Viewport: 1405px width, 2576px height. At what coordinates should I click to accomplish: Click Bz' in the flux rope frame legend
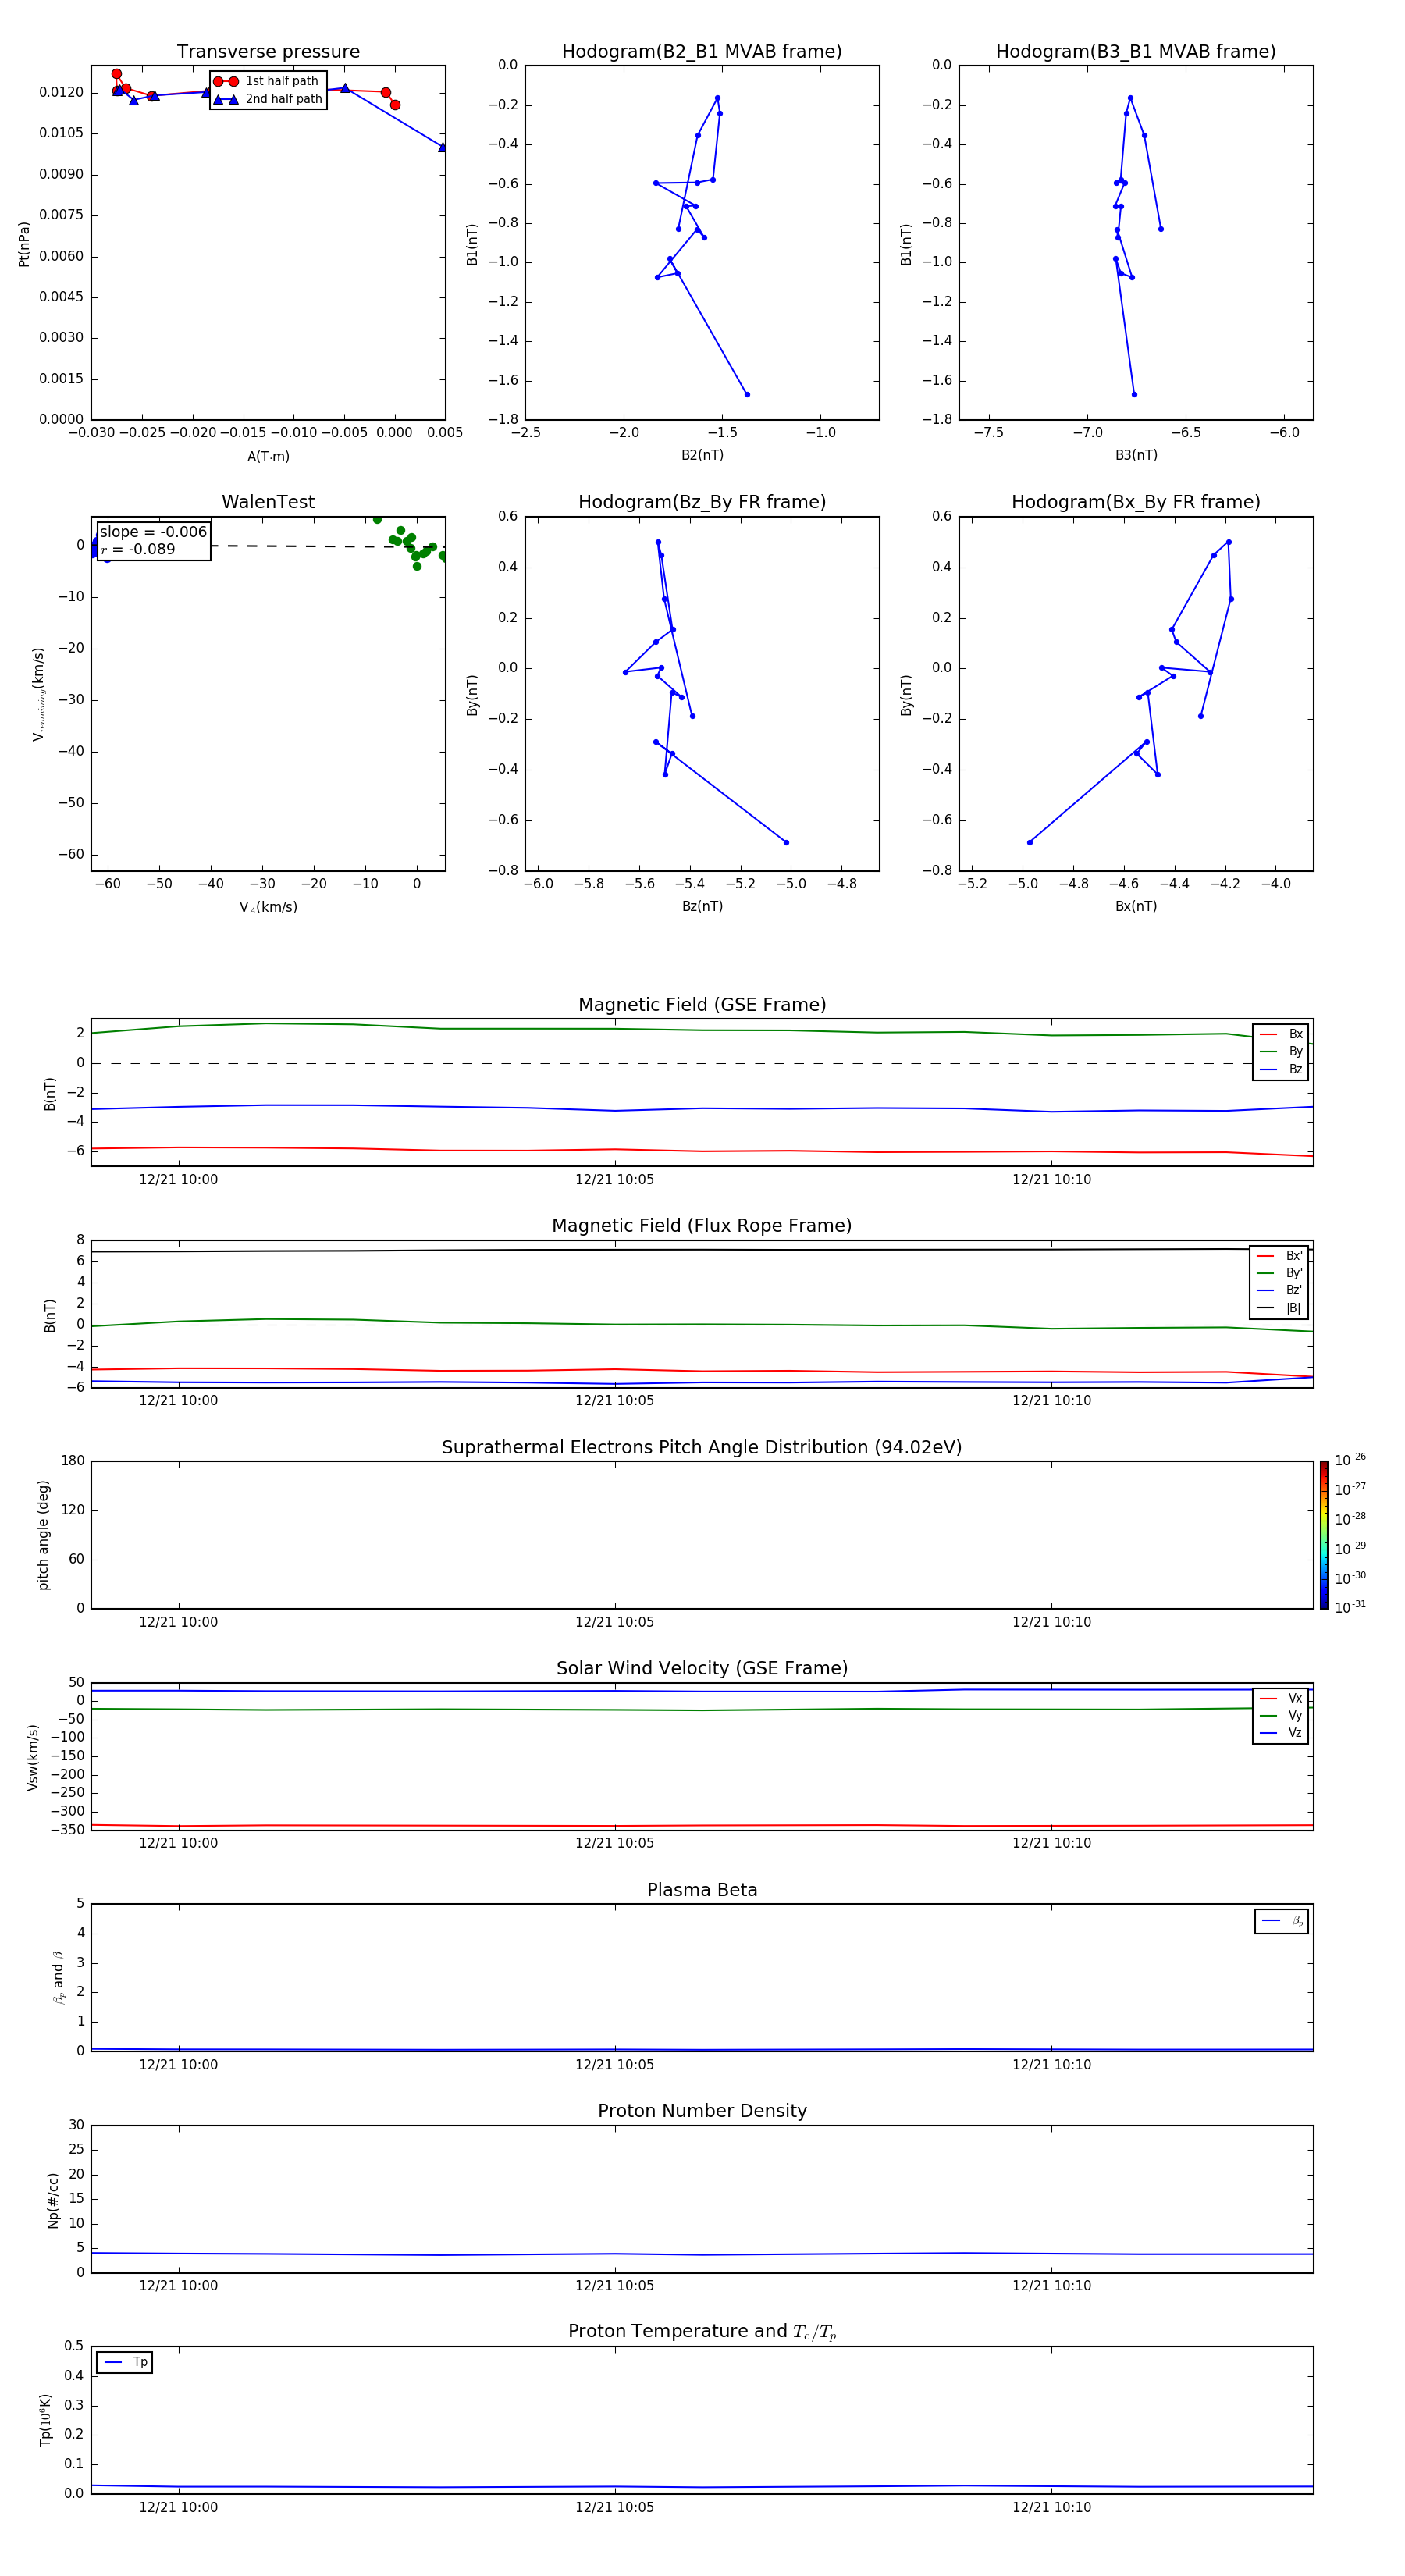[1279, 1290]
